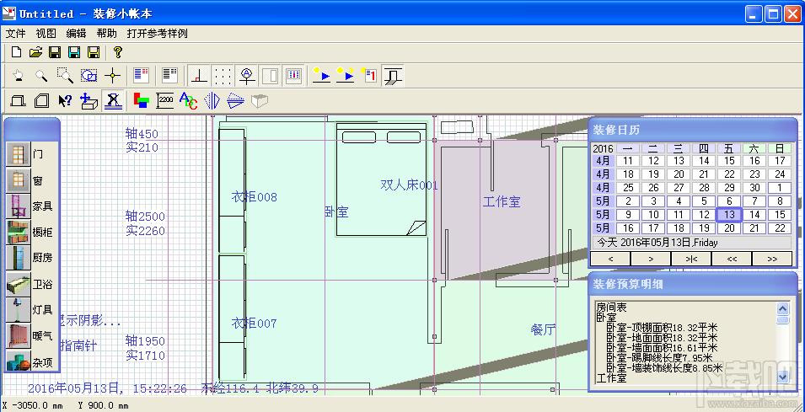Choose the 橱柜 cabinet category icon
Viewport: 805px width, 412px height.
coord(19,232)
